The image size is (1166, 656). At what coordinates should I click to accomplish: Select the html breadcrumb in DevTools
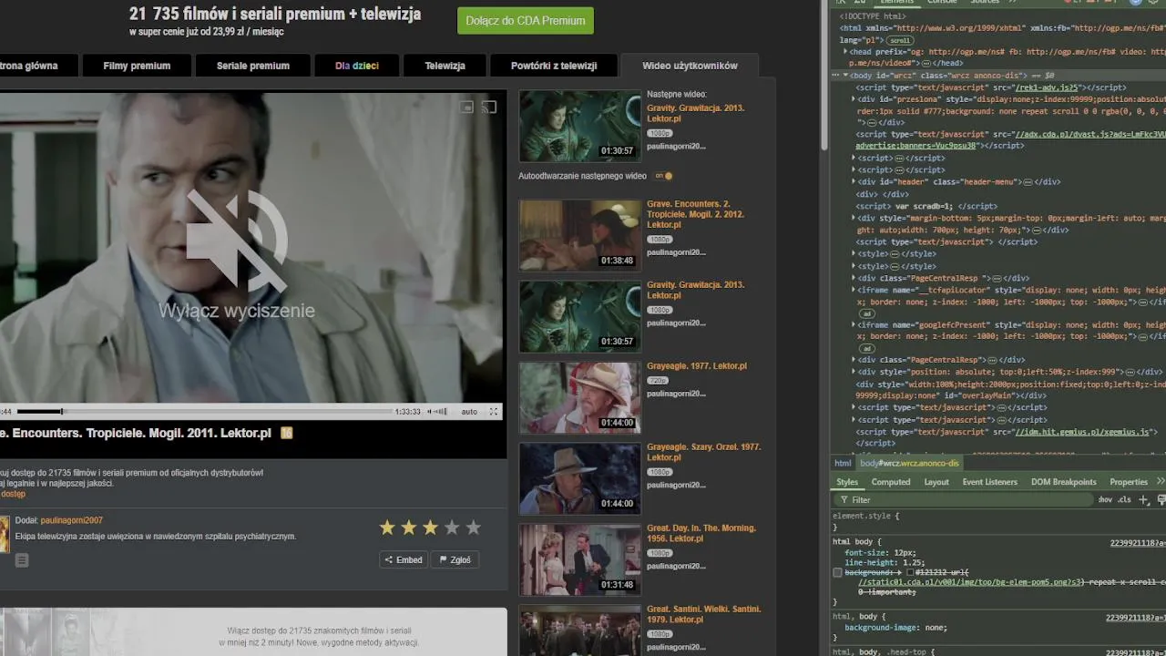(843, 463)
